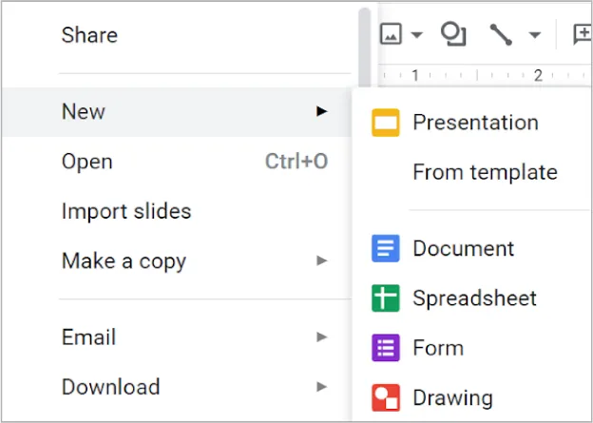
Task: Click the horizontal ruler above the slide
Action: [x=475, y=75]
